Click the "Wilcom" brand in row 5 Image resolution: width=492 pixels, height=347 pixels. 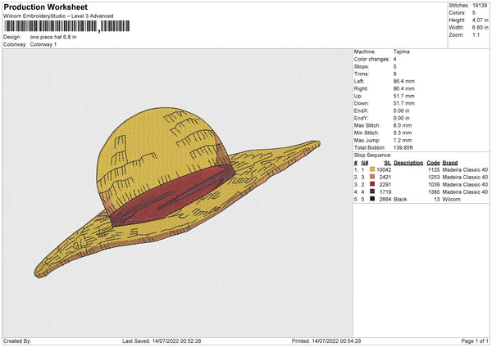pyautogui.click(x=451, y=199)
